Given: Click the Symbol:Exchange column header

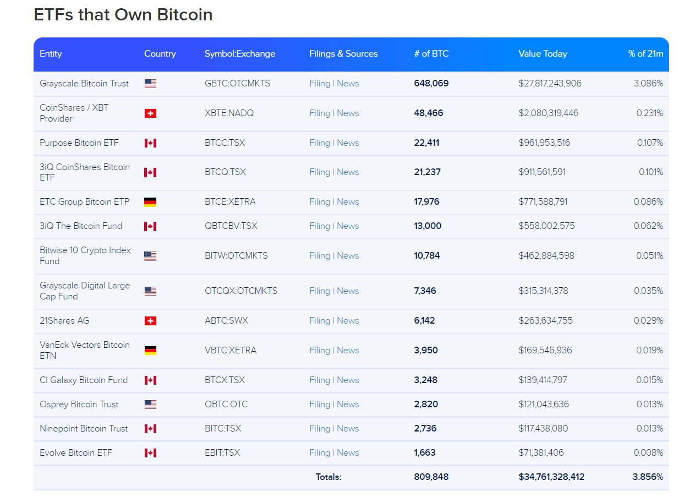Looking at the screenshot, I should tap(240, 54).
